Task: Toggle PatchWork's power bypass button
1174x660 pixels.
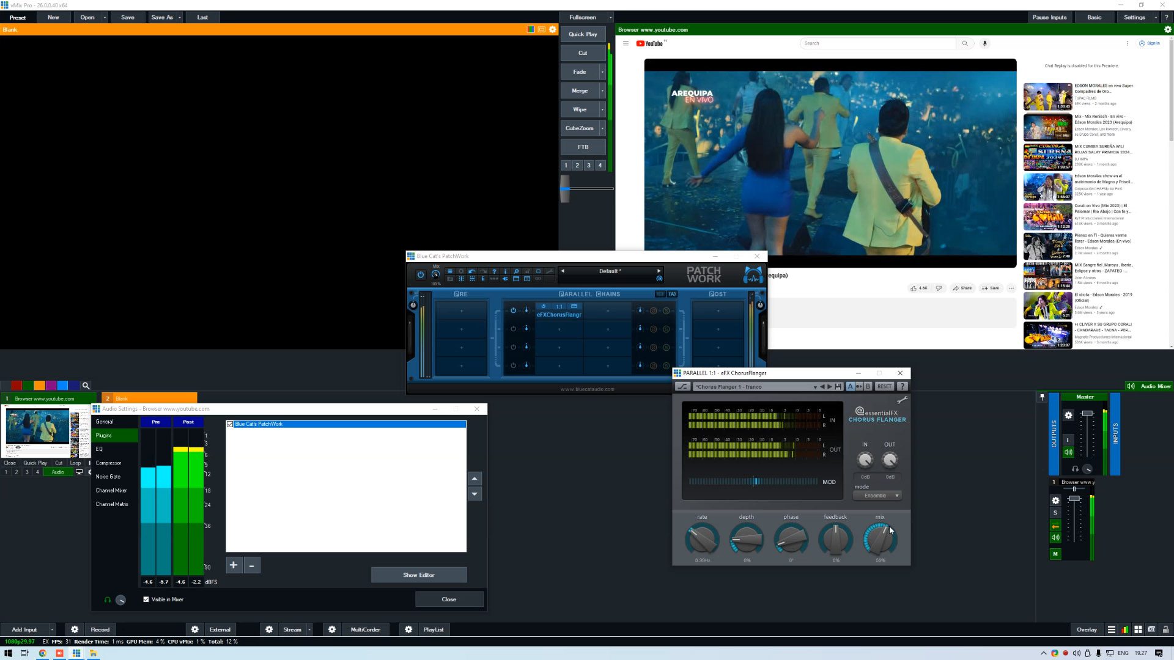Action: [421, 275]
